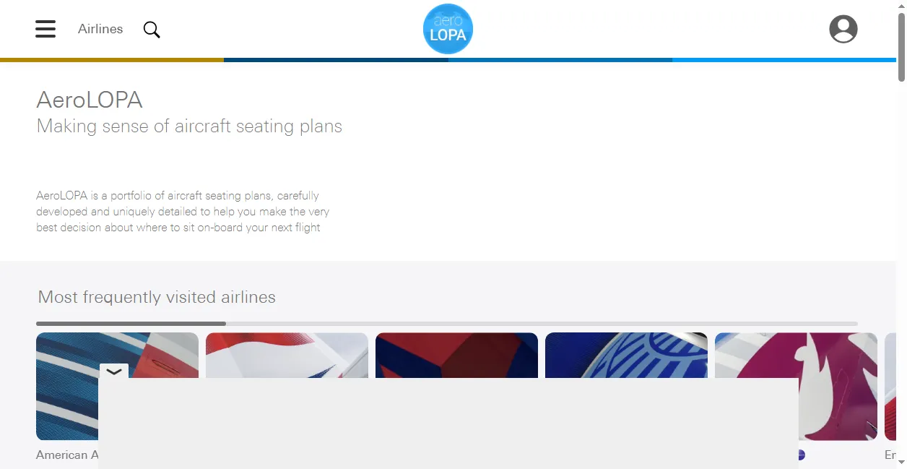Click the Most frequently visited airlines heading
Image resolution: width=907 pixels, height=469 pixels.
click(x=157, y=297)
